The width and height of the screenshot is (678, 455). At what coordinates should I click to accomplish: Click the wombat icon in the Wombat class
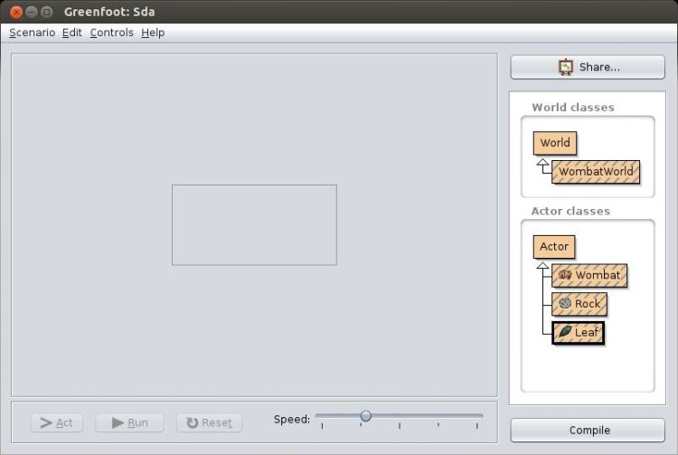click(565, 275)
